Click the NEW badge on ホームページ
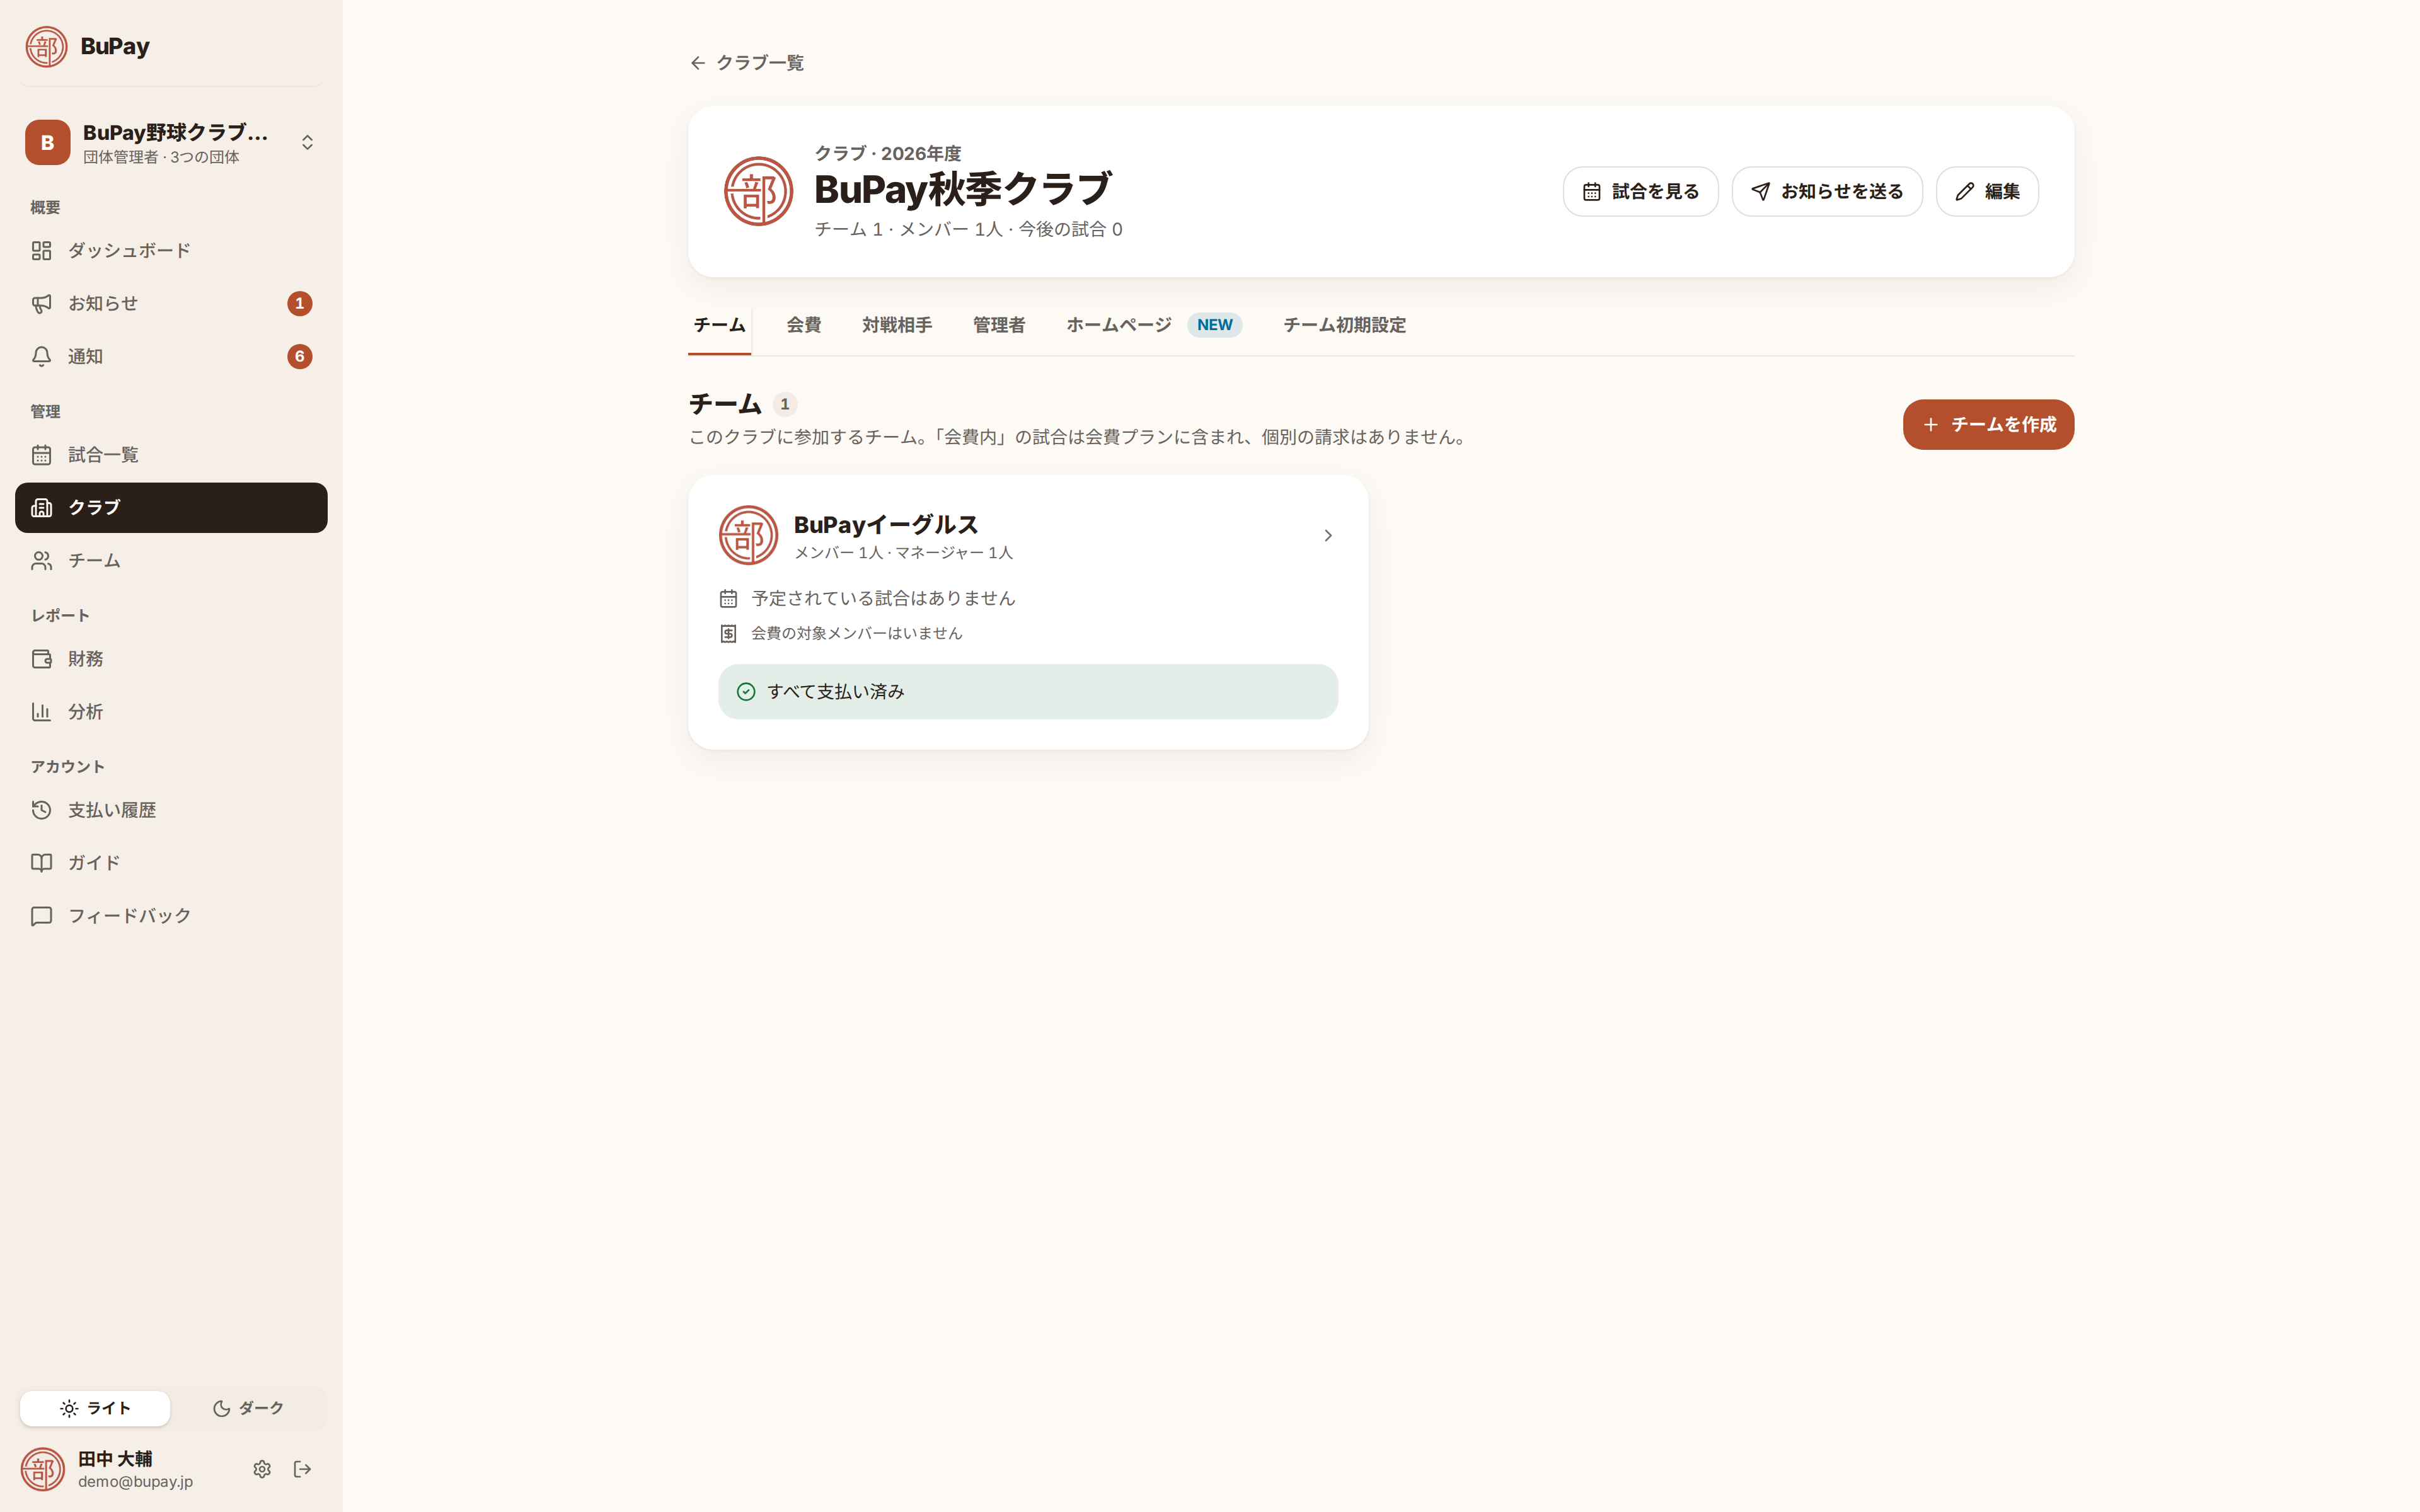This screenshot has height=1512, width=2420. click(1214, 325)
